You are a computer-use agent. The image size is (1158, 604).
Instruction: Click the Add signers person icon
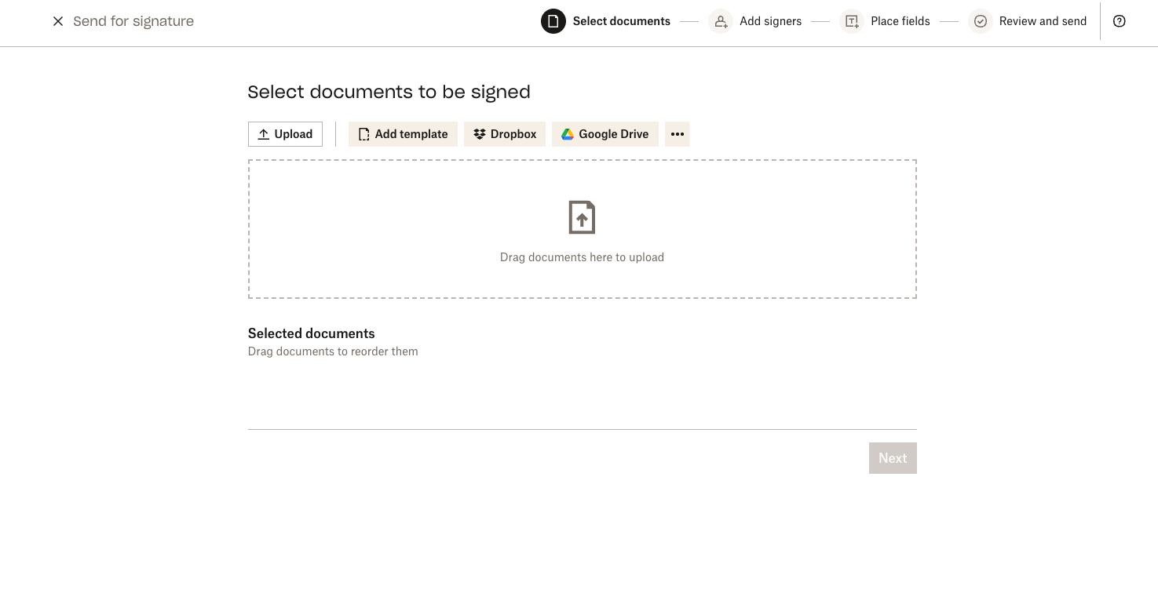pyautogui.click(x=721, y=21)
